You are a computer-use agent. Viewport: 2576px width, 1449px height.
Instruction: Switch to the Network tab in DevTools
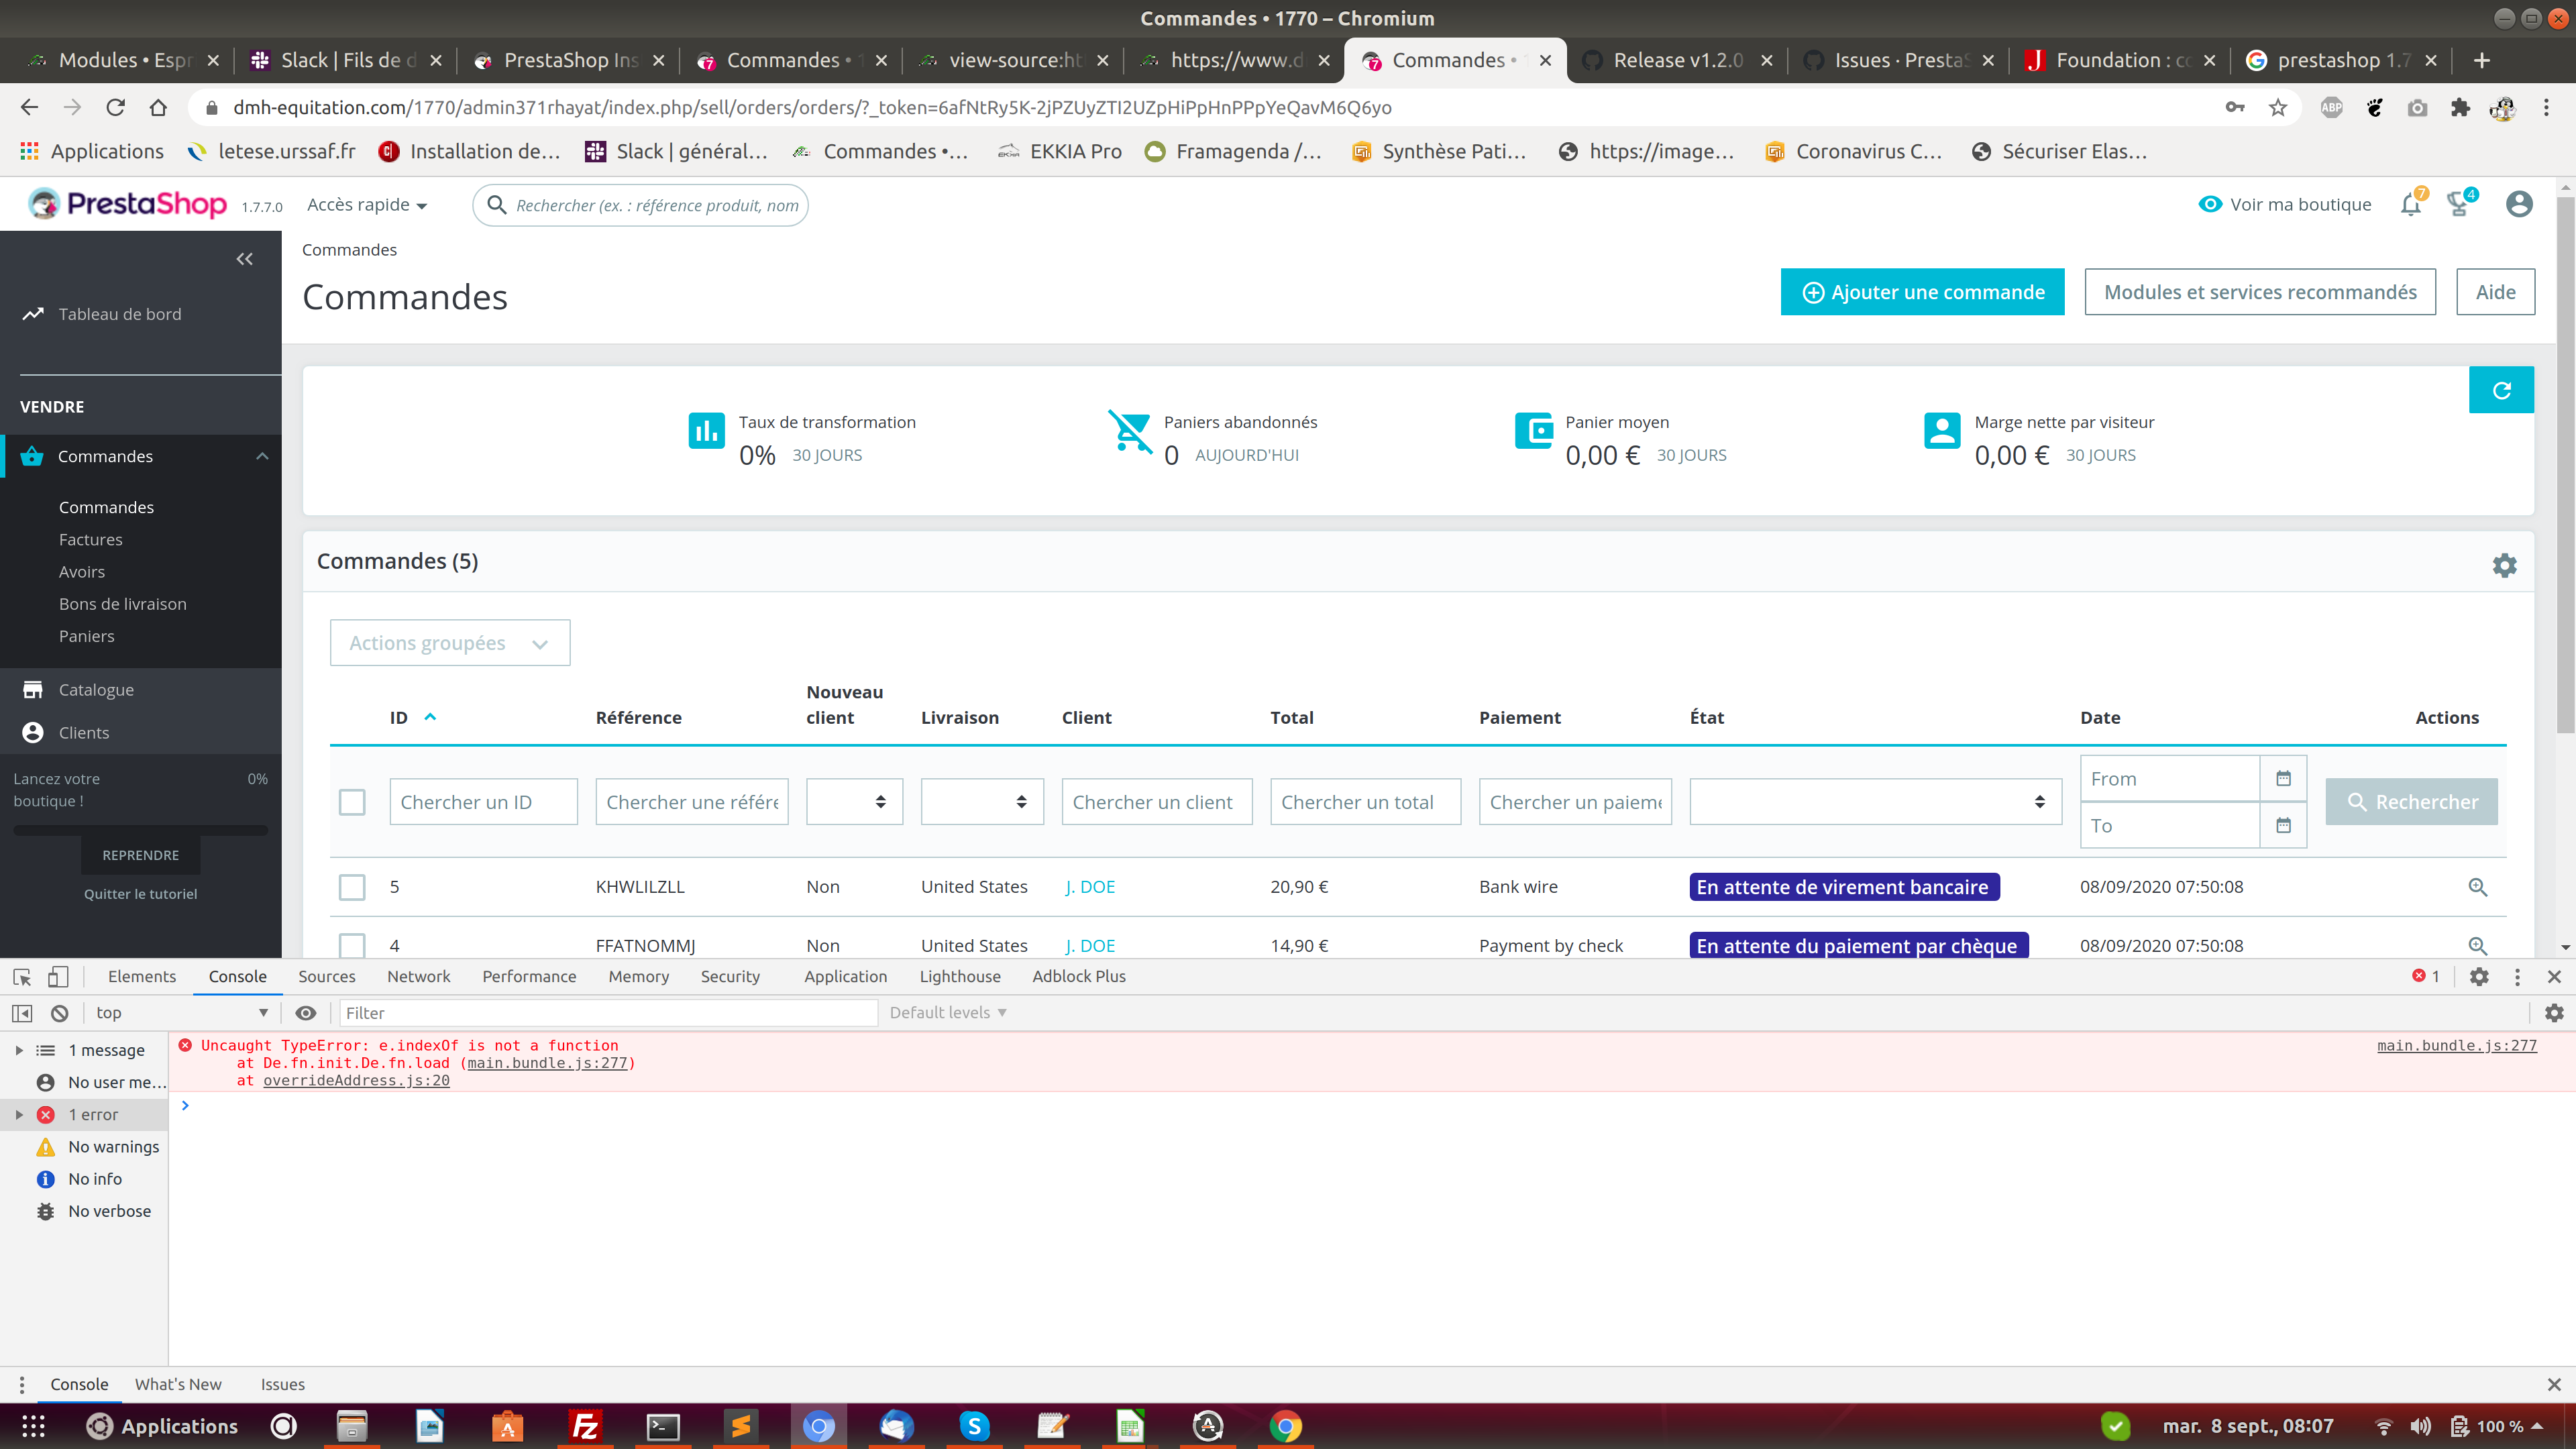[418, 977]
